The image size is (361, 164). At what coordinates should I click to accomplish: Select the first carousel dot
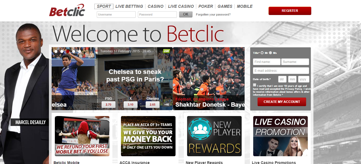click(56, 51)
